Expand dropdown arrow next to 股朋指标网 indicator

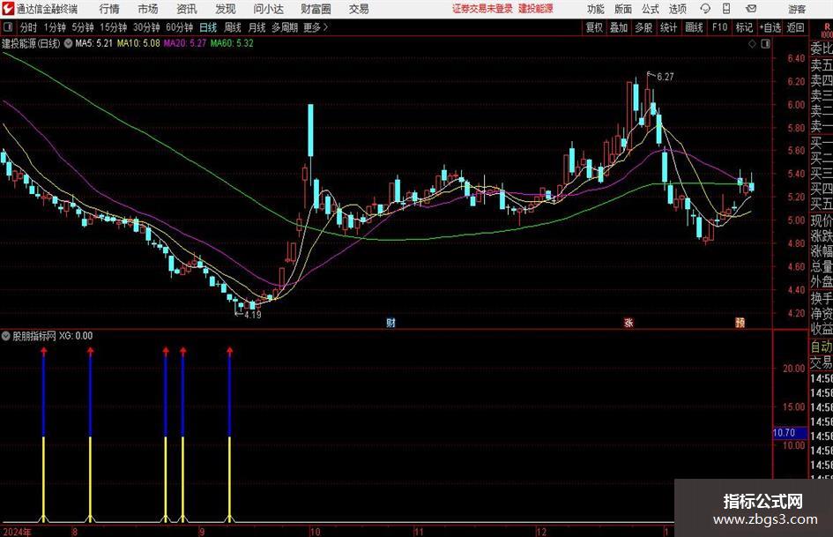coord(6,335)
